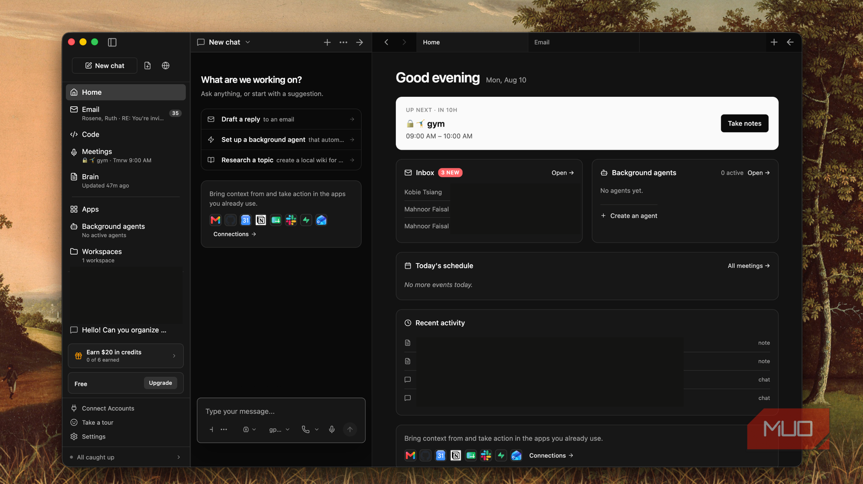This screenshot has width=863, height=484.
Task: Toggle the sidebar panel icon beside window controls
Action: pyautogui.click(x=112, y=42)
